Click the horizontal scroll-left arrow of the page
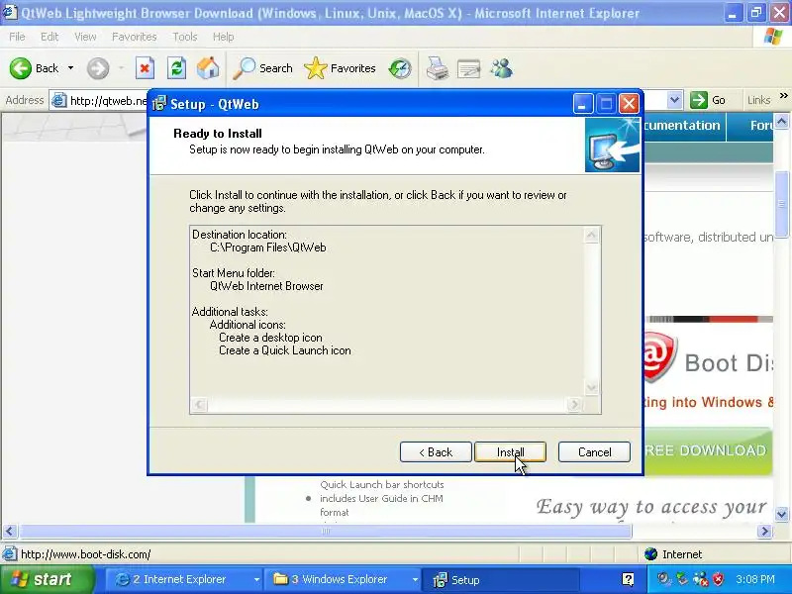This screenshot has height=594, width=792. 10,531
